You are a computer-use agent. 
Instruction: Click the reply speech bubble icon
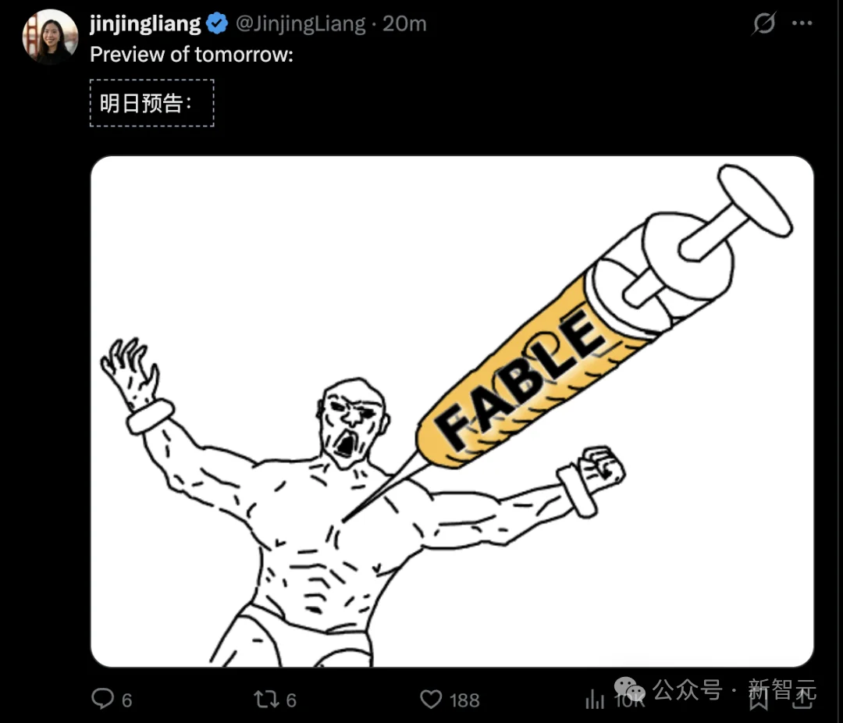click(102, 699)
